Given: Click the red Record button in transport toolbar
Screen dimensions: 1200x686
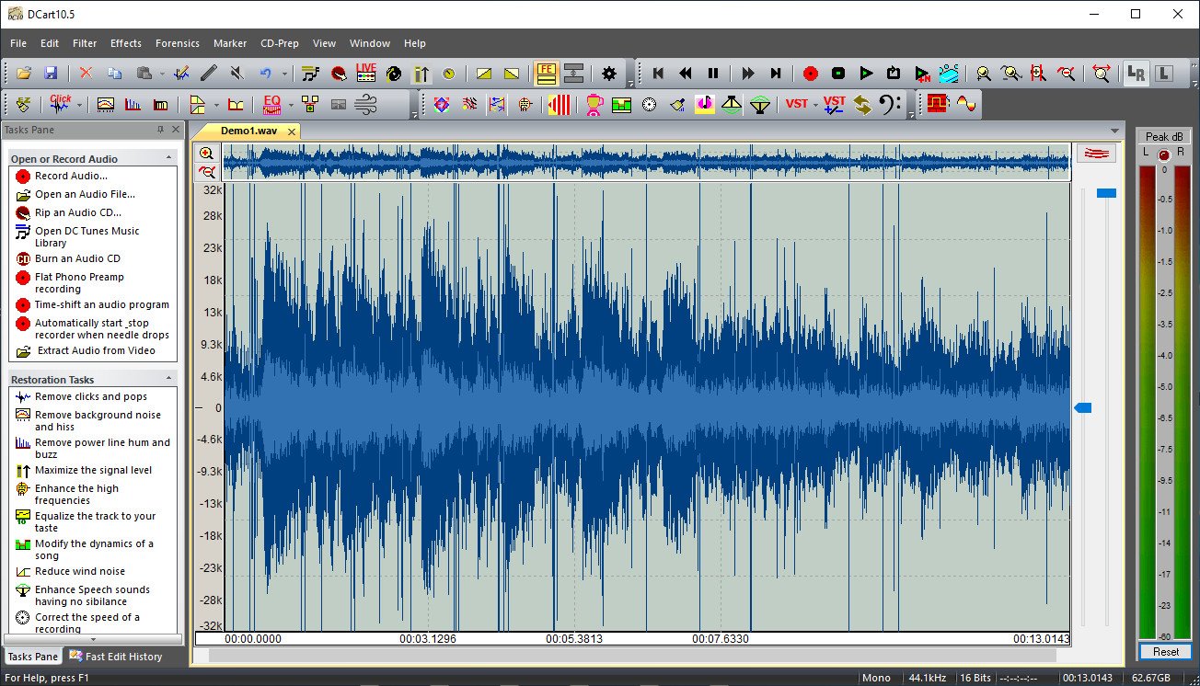Looking at the screenshot, I should pyautogui.click(x=810, y=74).
